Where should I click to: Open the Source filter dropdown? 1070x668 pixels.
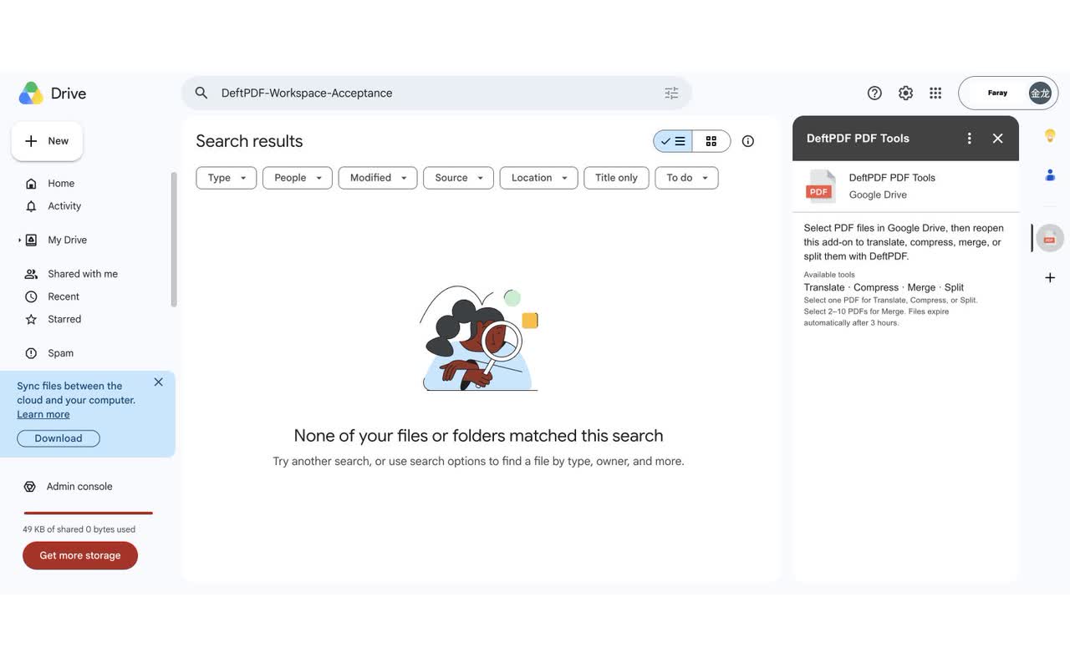459,178
